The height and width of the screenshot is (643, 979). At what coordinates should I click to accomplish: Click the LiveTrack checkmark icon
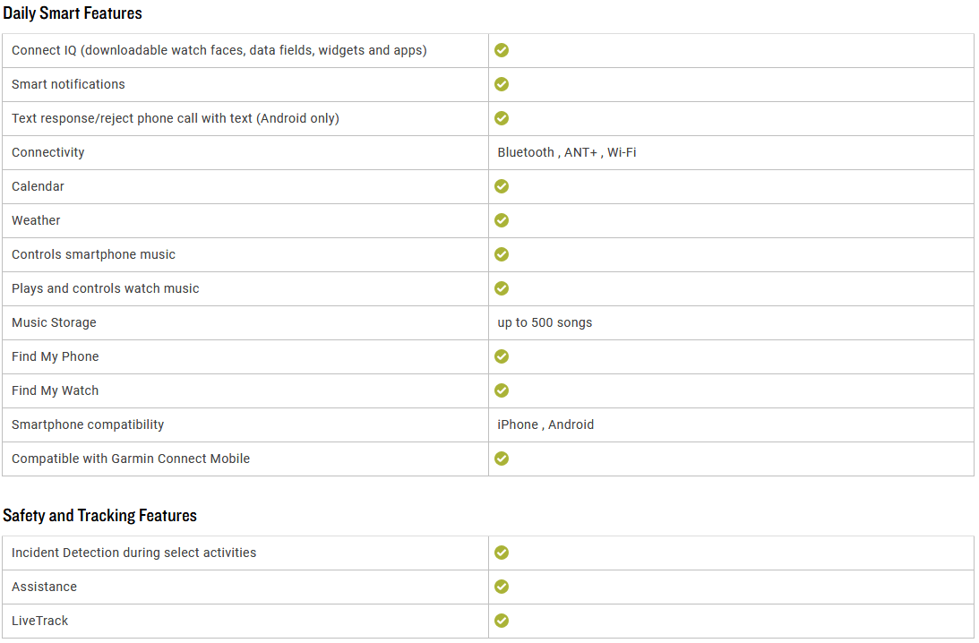(x=502, y=621)
